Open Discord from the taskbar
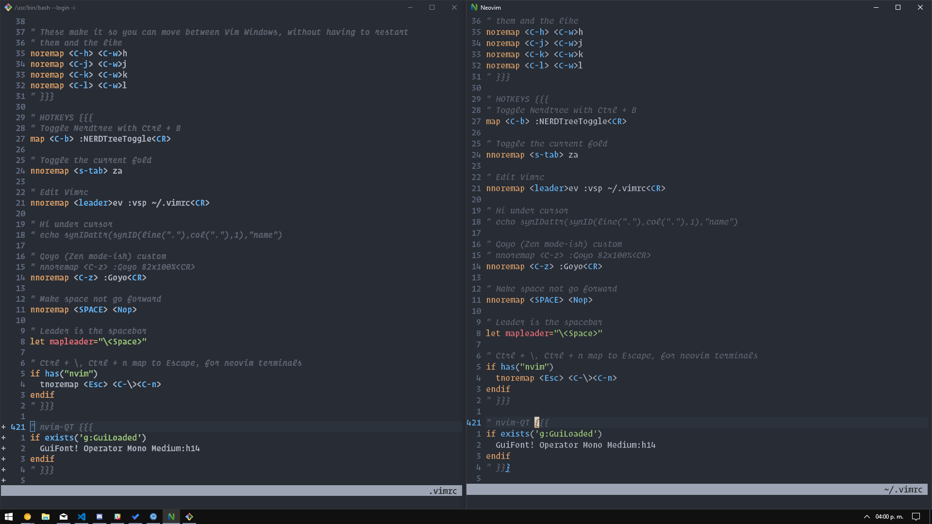932x524 pixels. coord(100,517)
